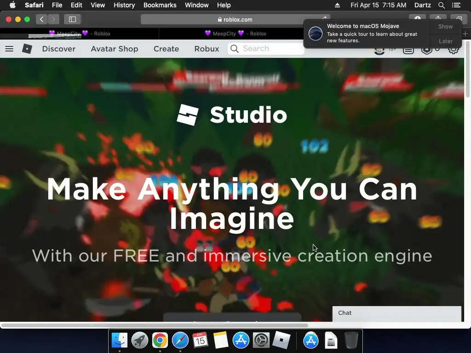This screenshot has width=471, height=353.
Task: Open the Avatar Shop link
Action: coord(115,49)
